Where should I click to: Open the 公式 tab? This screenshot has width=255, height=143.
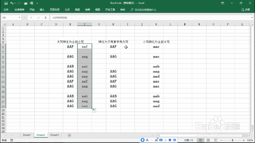[67, 10]
